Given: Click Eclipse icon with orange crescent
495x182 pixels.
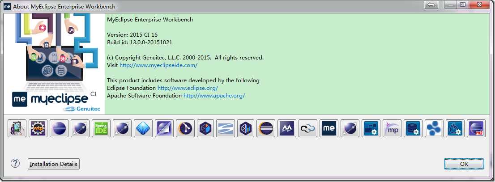Looking at the screenshot, I should tap(266, 128).
